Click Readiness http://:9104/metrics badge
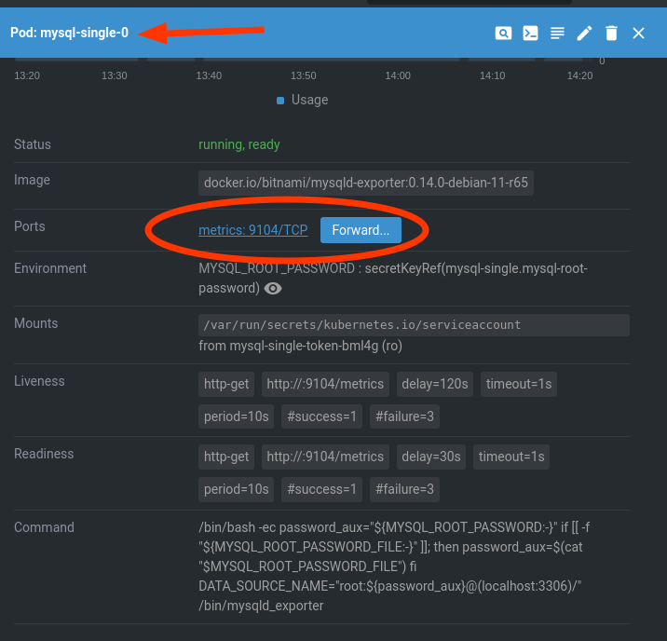The height and width of the screenshot is (641, 667). pyautogui.click(x=325, y=457)
